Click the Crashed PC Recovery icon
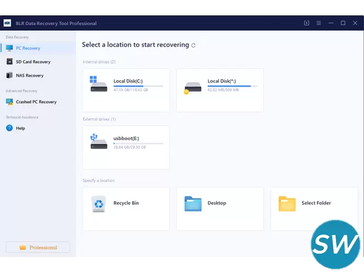Viewport: 364px width, 273px height. 10,102
